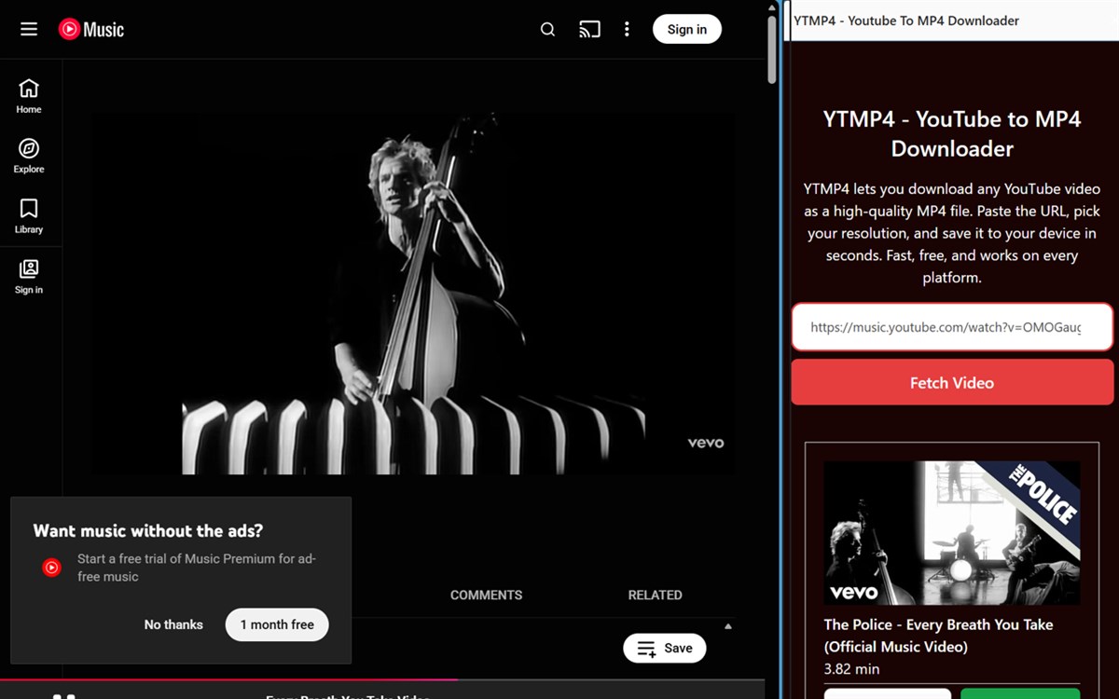The height and width of the screenshot is (699, 1119).
Task: Click the YouTube Music logo
Action: coord(91,30)
